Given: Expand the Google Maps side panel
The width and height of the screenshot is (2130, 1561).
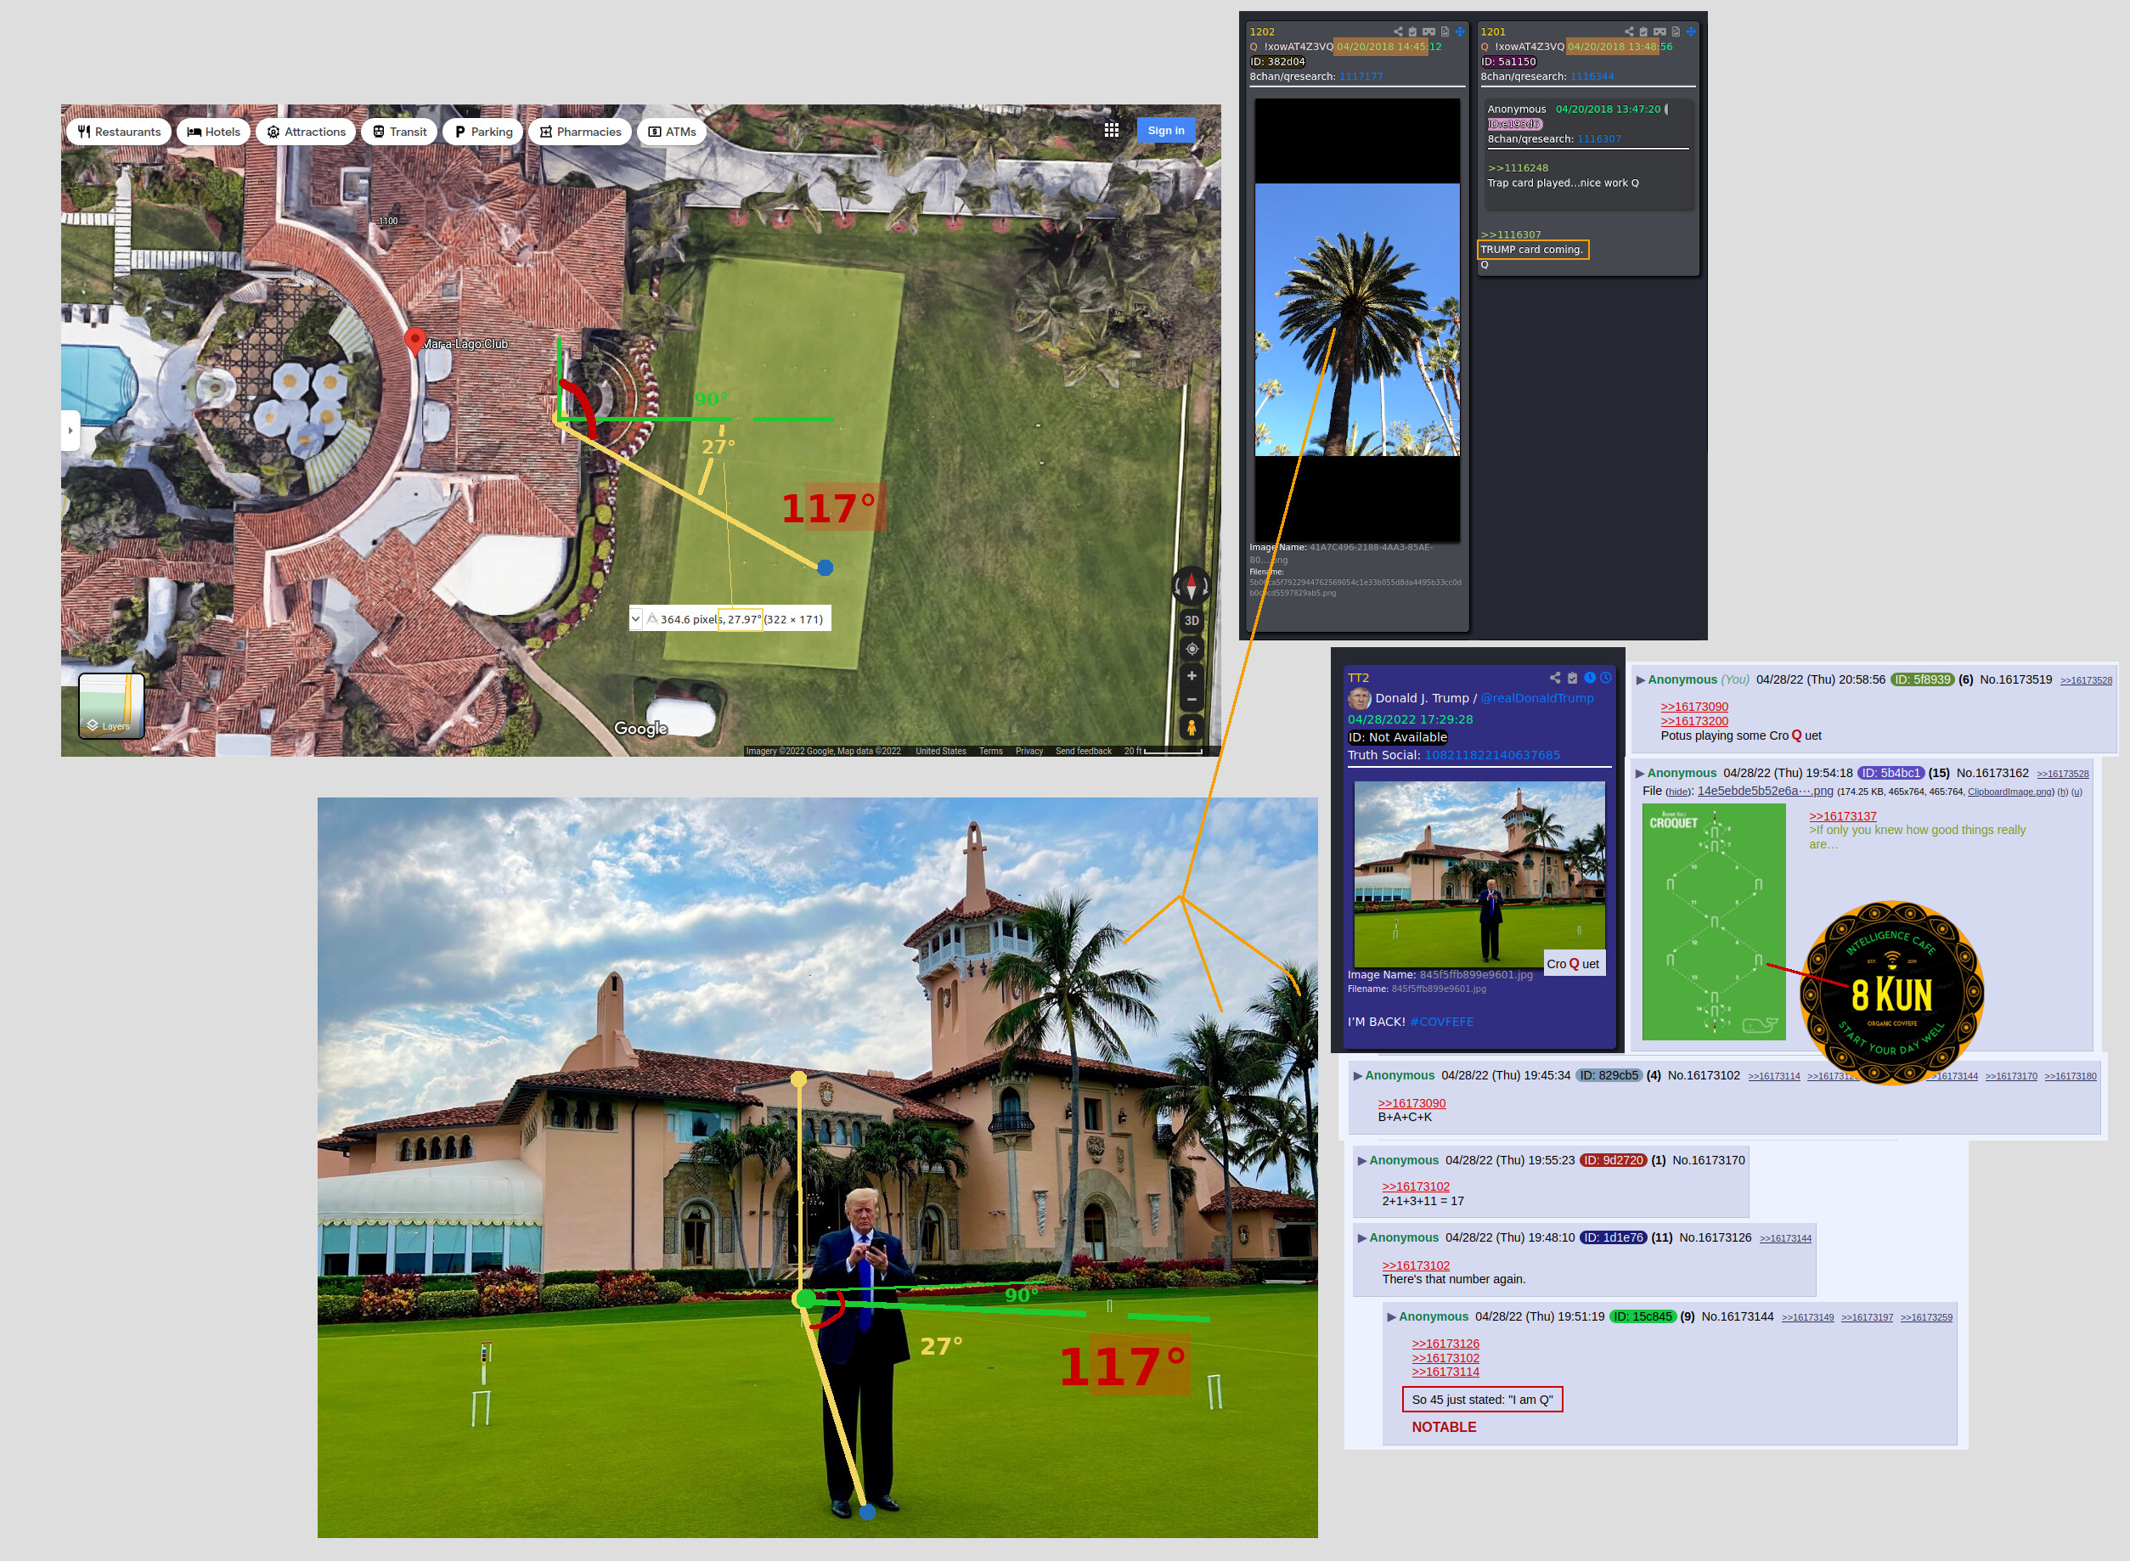Looking at the screenshot, I should 70,431.
